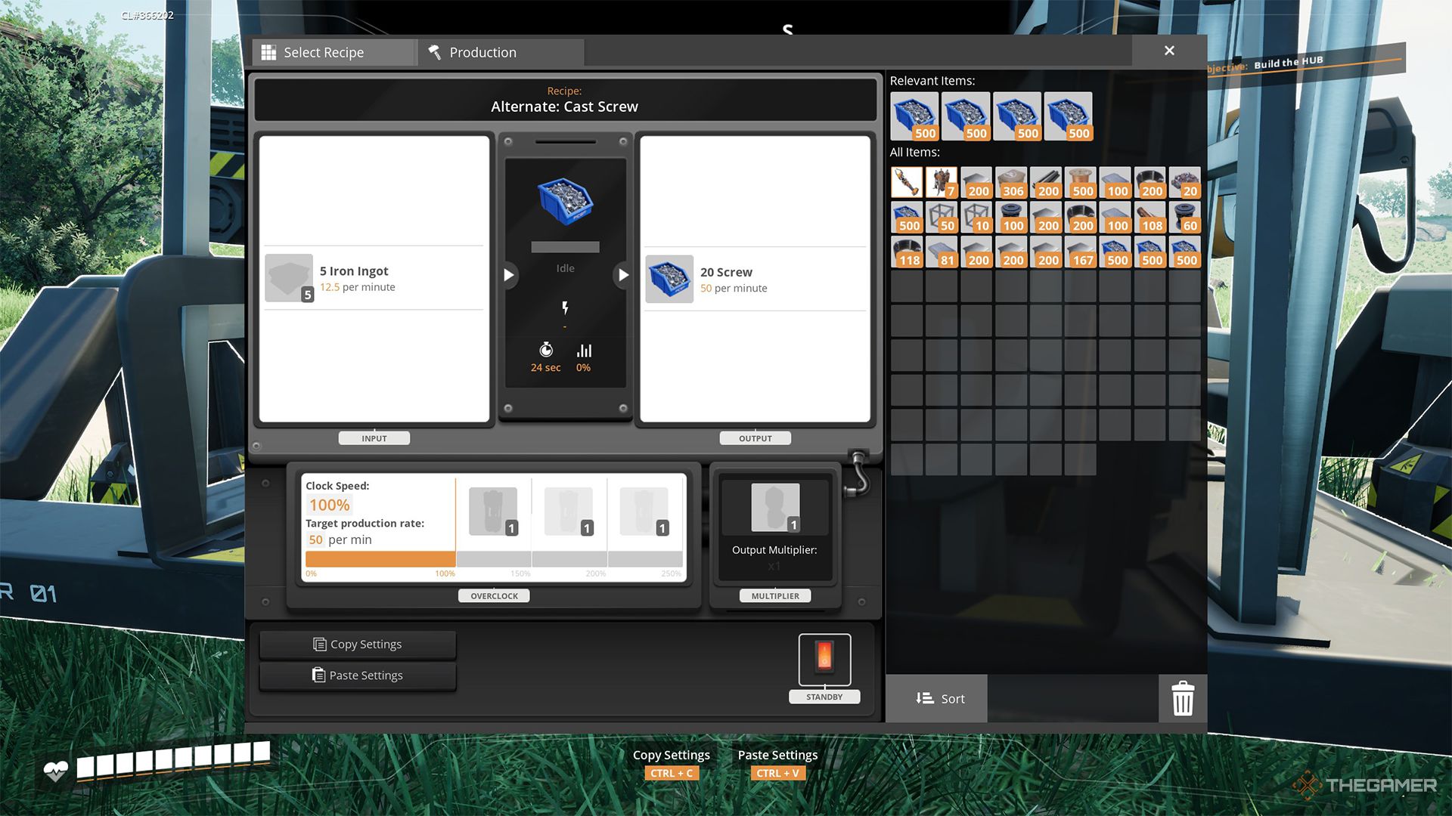Select the concrete stack of 306
The image size is (1452, 816).
click(x=1011, y=183)
